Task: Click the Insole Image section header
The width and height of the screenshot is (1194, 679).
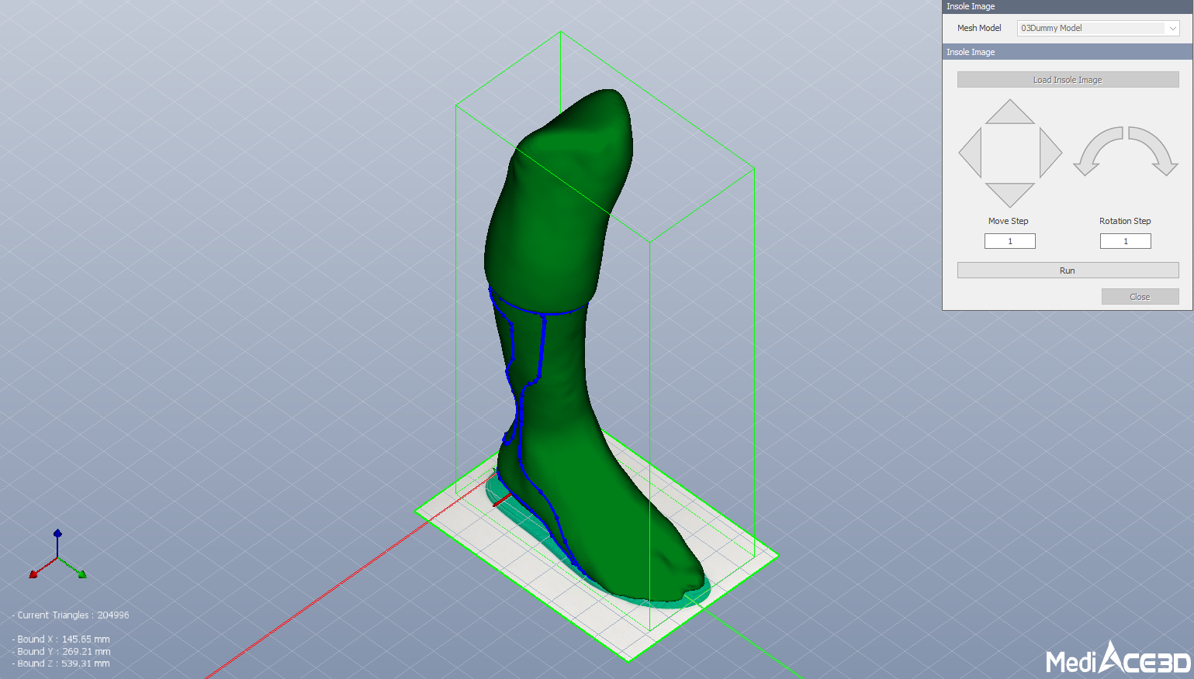Action: click(x=1067, y=52)
